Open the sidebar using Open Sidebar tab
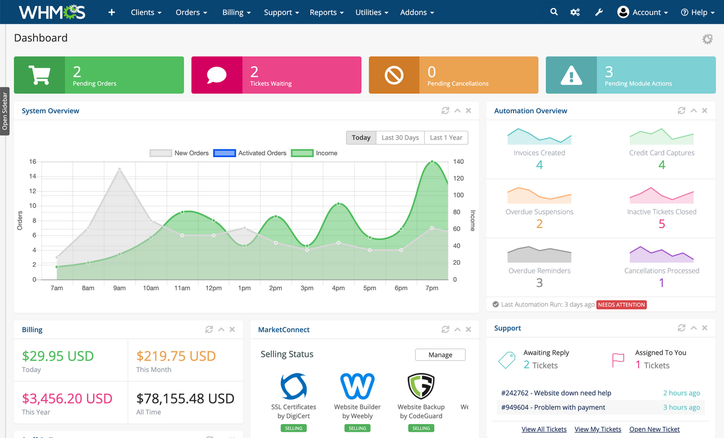The width and height of the screenshot is (724, 438). pos(5,111)
